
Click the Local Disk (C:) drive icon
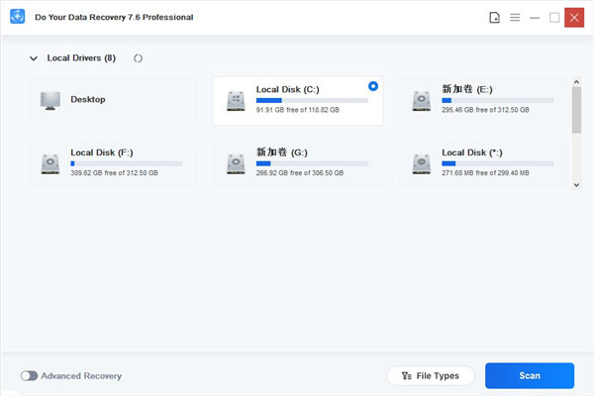pyautogui.click(x=236, y=100)
